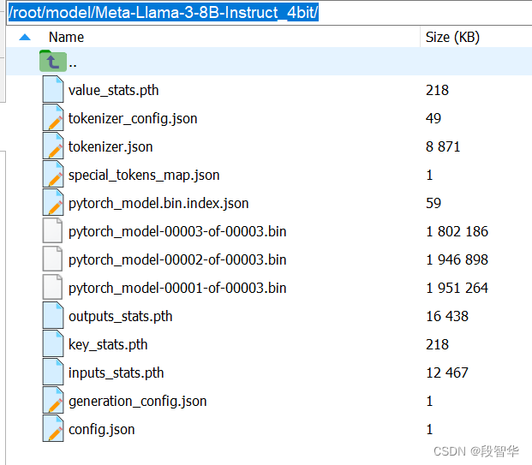Select file pytorch_model-00001-of-00003.bin
Viewport: 532px width, 465px height.
pos(177,289)
